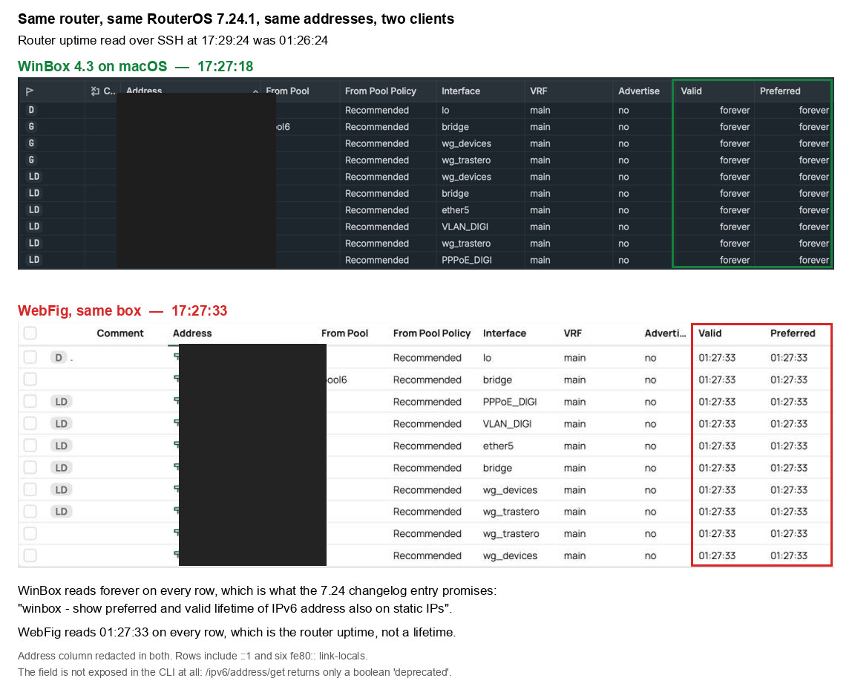Click the D flag badge in WebFig first row

(x=59, y=357)
